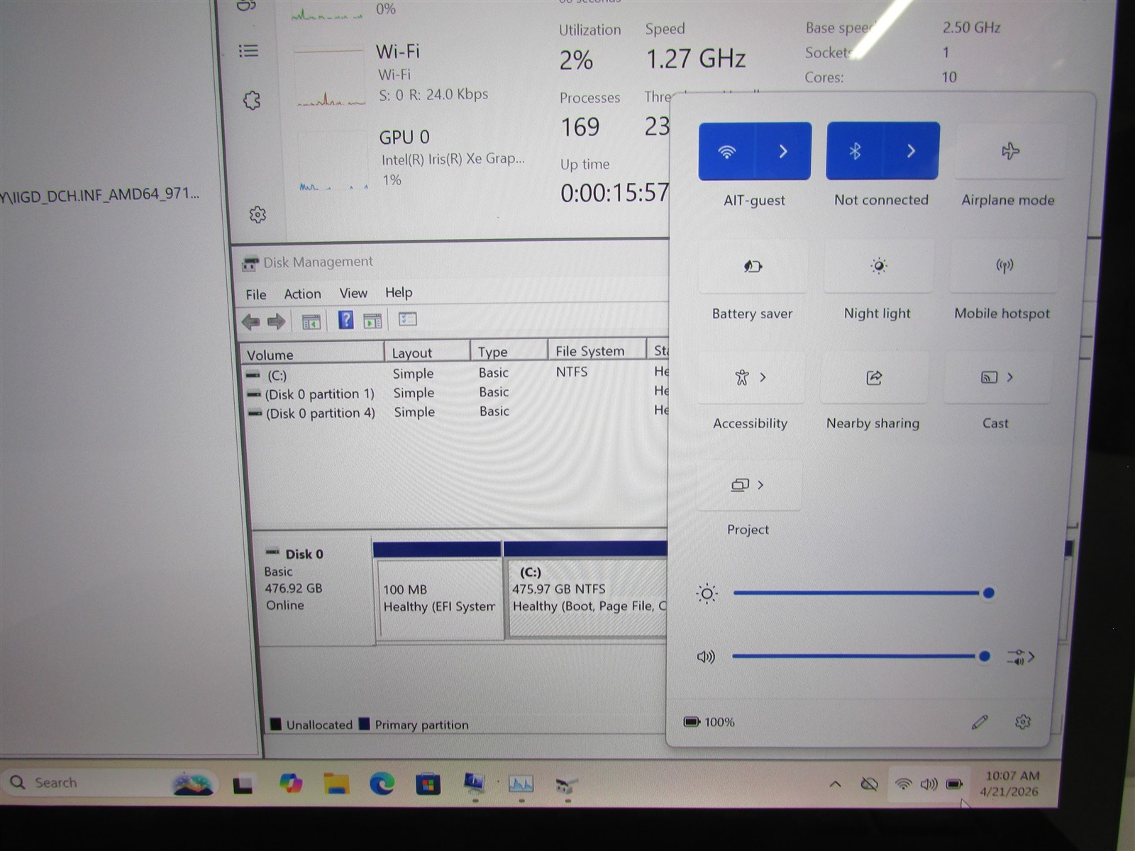Toggle the Wi-Fi quick setting on or off
Image resolution: width=1135 pixels, height=851 pixels.
tap(726, 151)
